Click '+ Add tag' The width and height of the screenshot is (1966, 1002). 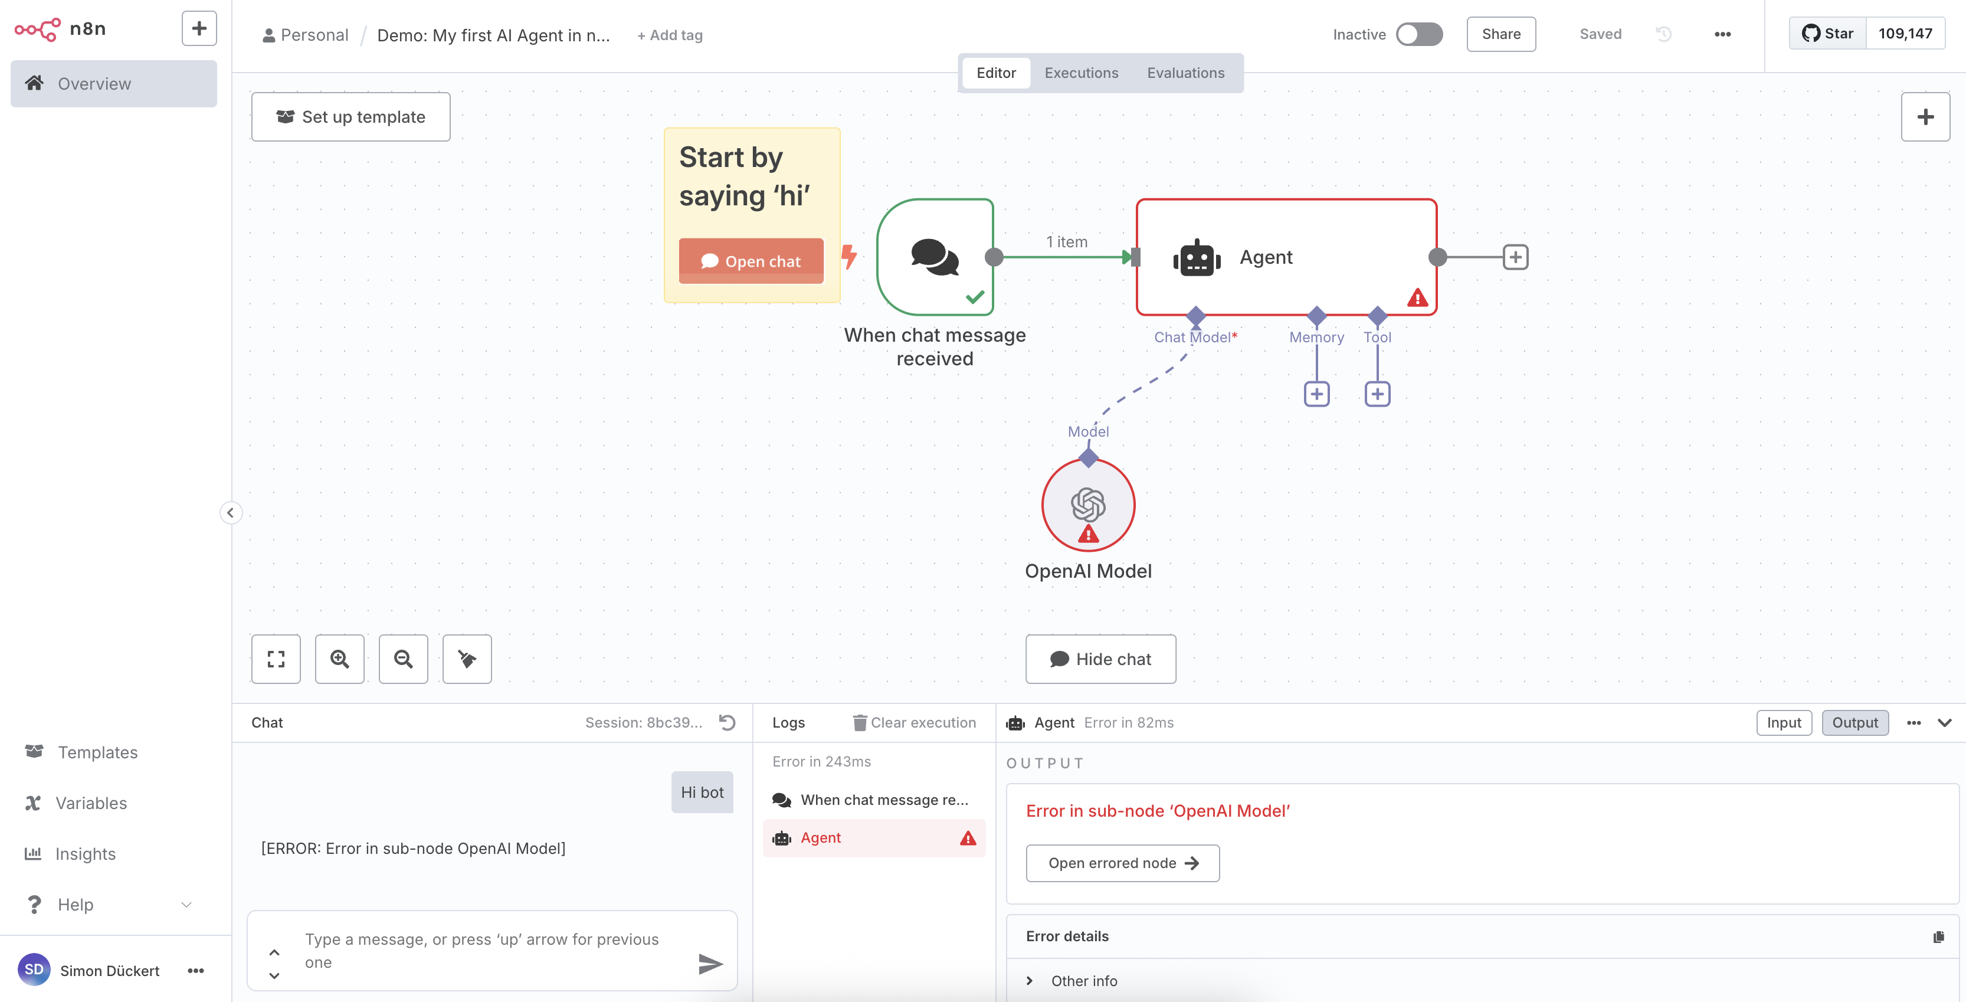click(669, 35)
